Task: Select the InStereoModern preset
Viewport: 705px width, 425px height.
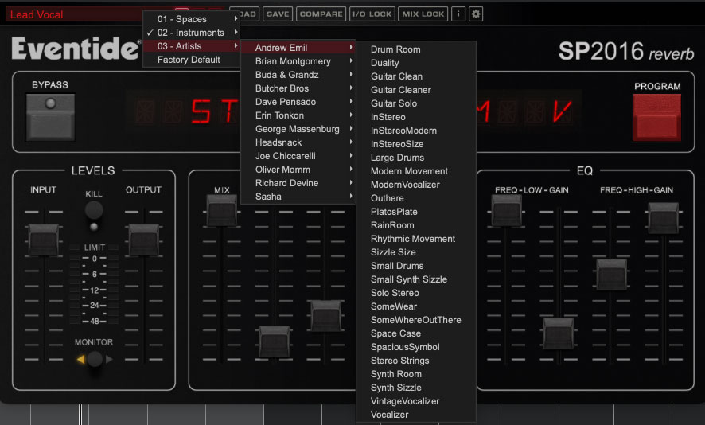Action: [416, 131]
